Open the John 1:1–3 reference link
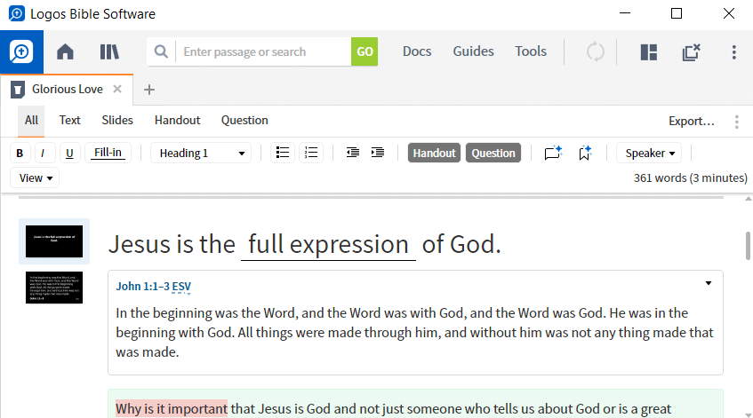This screenshot has height=418, width=753. click(142, 286)
